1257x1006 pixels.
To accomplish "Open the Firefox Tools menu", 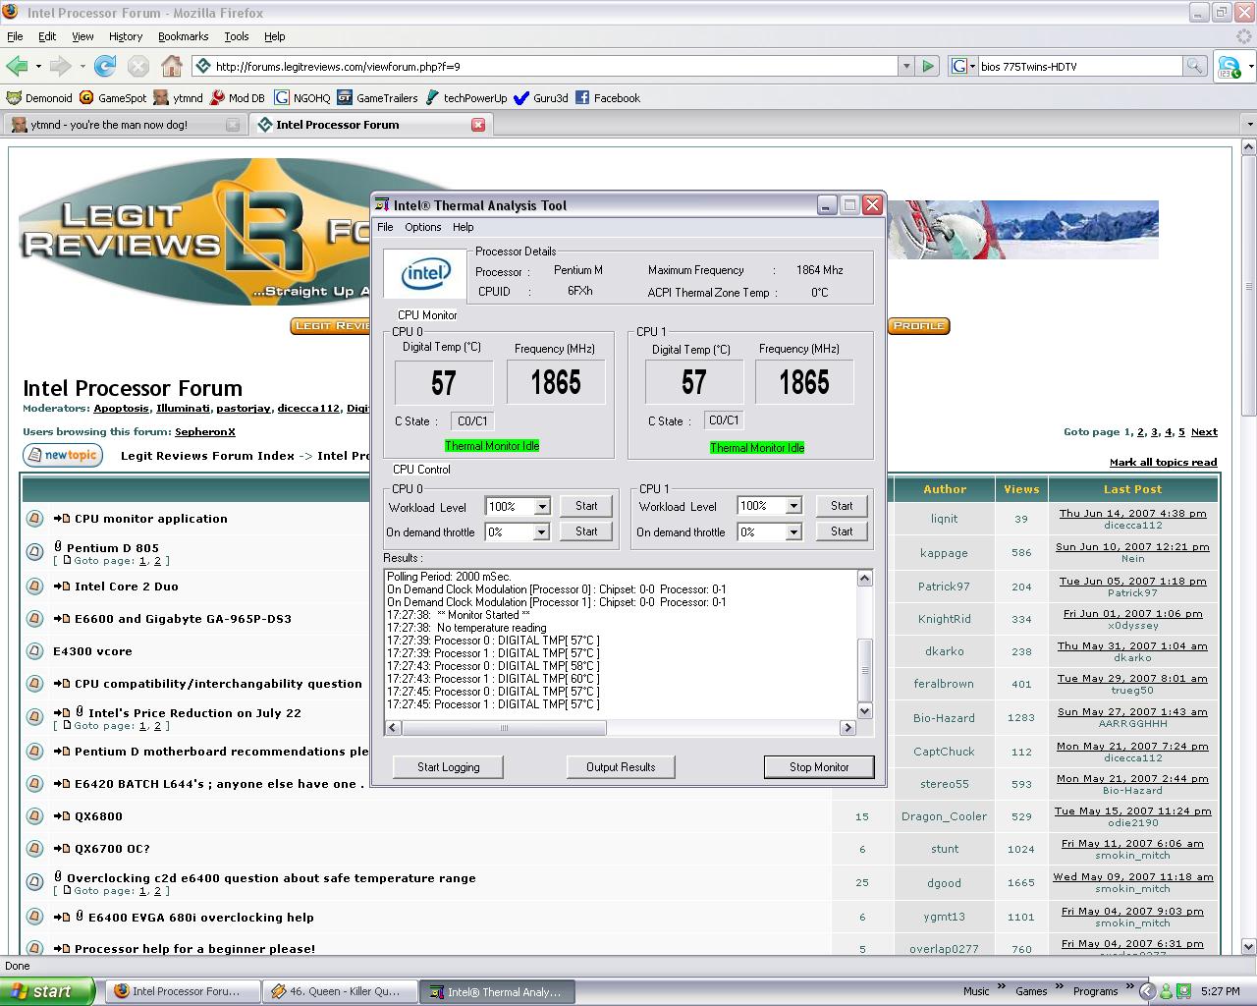I will pos(237,36).
